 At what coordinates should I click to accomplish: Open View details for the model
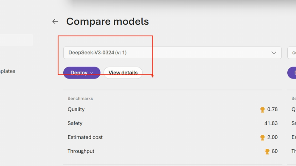coord(123,73)
